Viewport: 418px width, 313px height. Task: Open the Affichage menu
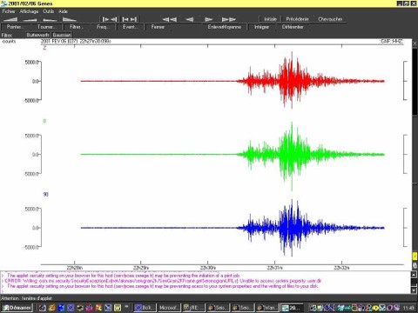[29, 11]
